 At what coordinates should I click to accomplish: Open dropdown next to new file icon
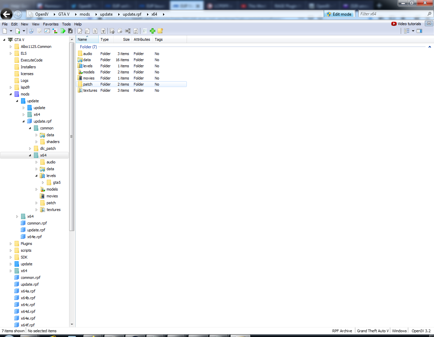[x=11, y=31]
